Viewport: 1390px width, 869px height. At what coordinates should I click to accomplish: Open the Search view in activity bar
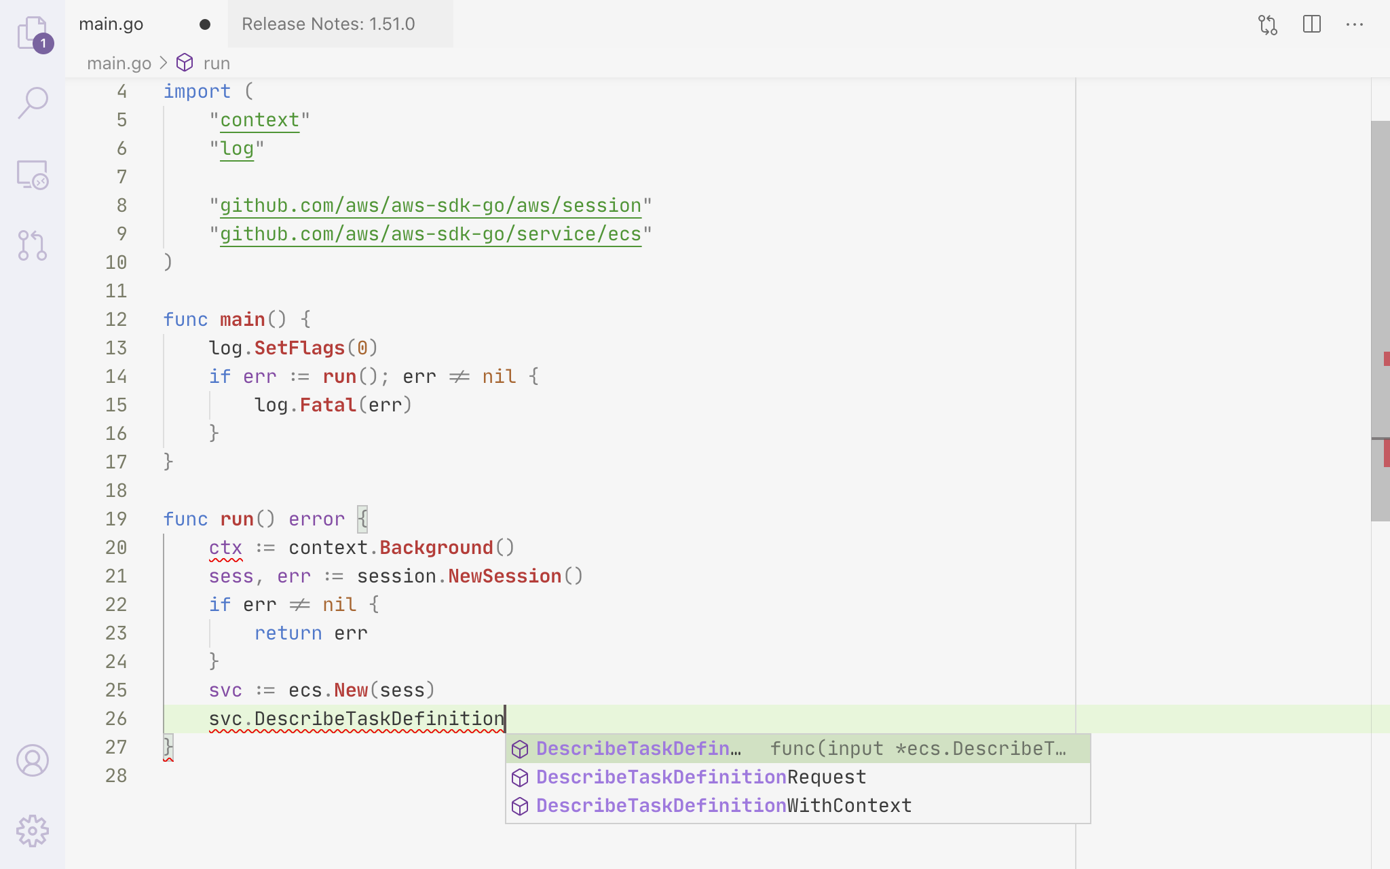point(33,103)
